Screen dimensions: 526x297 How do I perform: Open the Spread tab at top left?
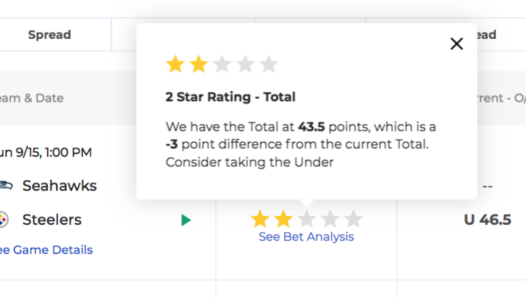coord(49,34)
